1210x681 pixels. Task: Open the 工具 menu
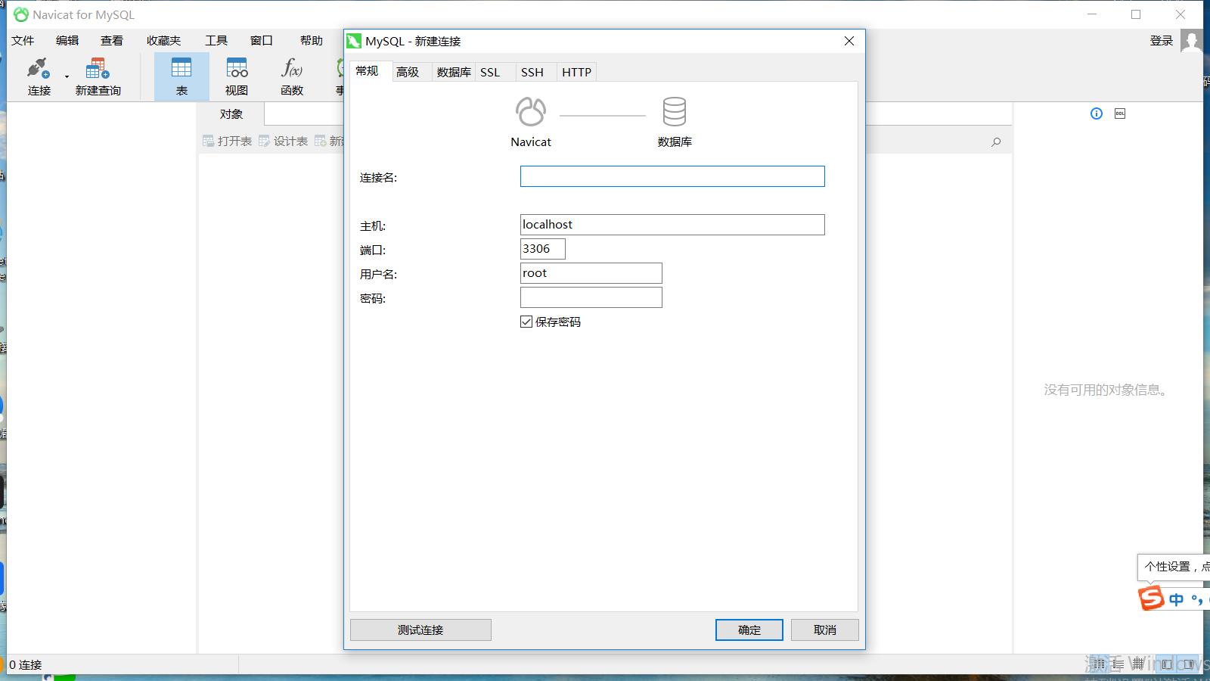click(x=216, y=41)
